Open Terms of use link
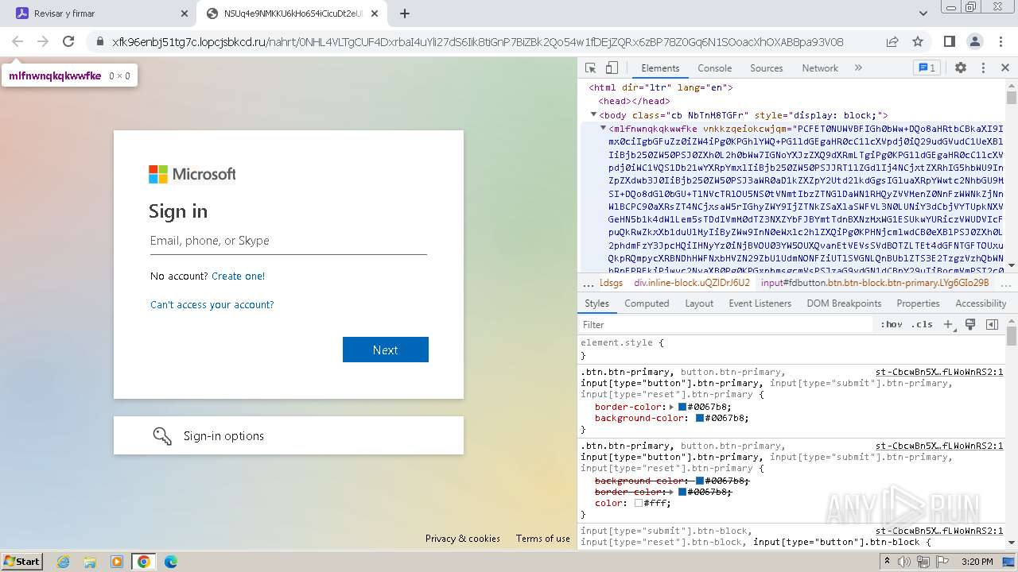Image resolution: width=1018 pixels, height=572 pixels. (x=542, y=538)
